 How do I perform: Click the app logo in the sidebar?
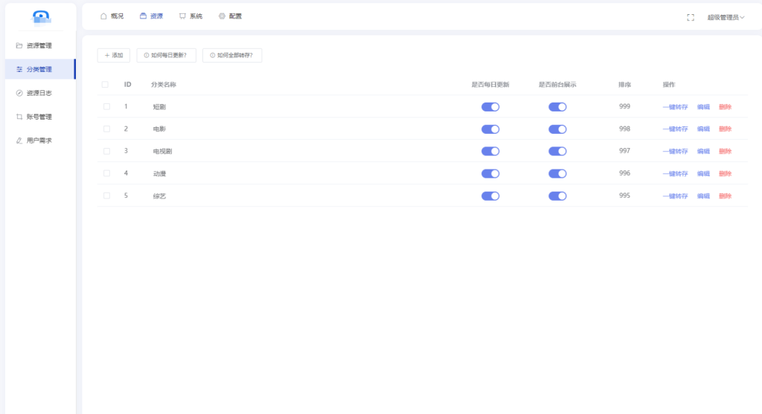42,16
